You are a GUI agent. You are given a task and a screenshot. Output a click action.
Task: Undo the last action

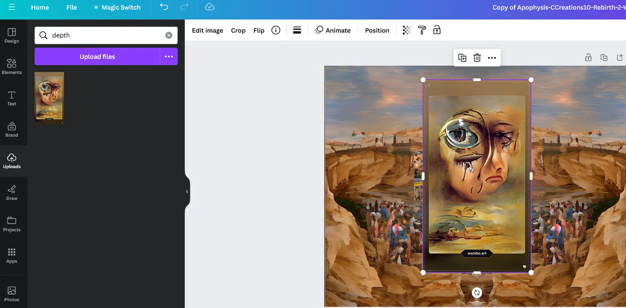[x=164, y=7]
